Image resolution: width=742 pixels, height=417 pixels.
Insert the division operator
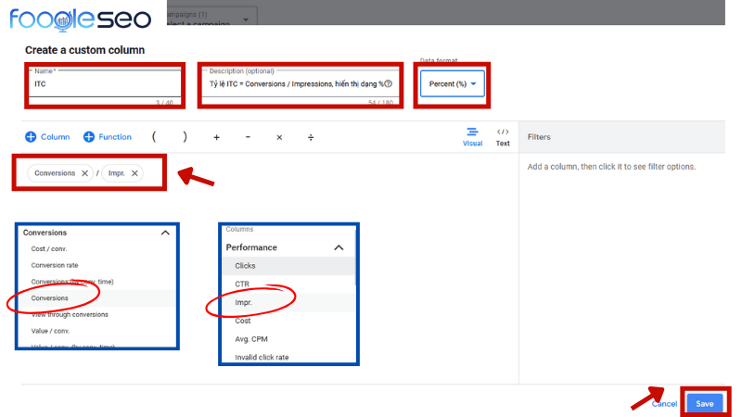click(311, 137)
